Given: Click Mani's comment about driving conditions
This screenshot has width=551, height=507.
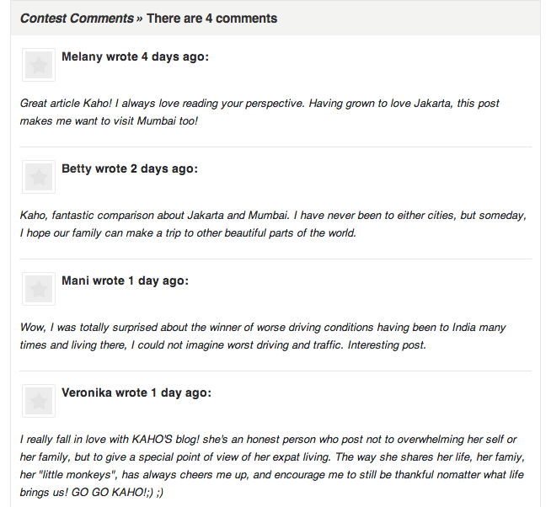Looking at the screenshot, I should 263,336.
